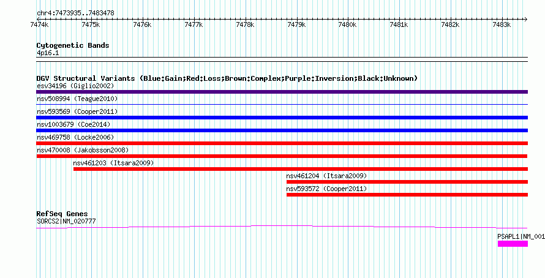Viewport: 545px width, 278px height.
Task: Click the 7481k ruler label
Action: tap(399, 24)
